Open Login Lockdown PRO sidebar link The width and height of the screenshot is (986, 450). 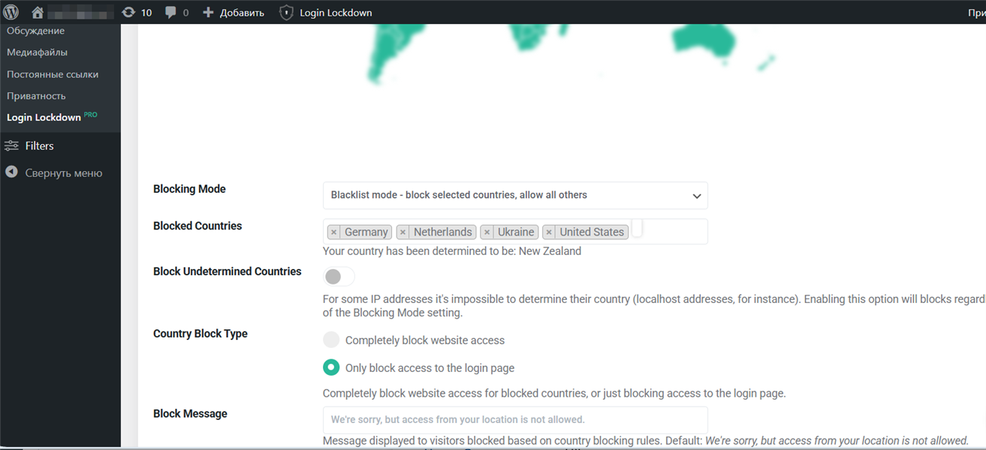44,117
